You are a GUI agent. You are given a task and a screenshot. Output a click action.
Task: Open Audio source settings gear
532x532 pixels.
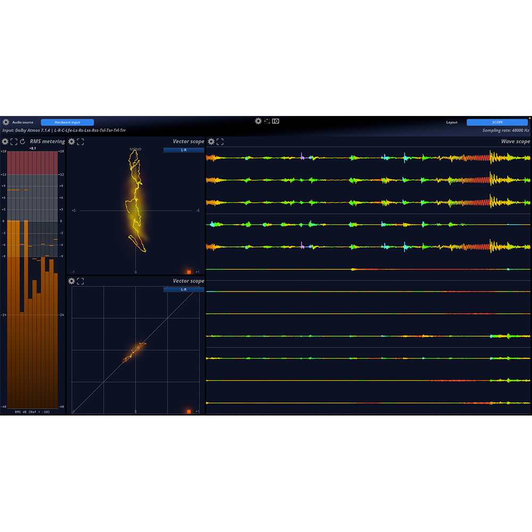coord(6,122)
